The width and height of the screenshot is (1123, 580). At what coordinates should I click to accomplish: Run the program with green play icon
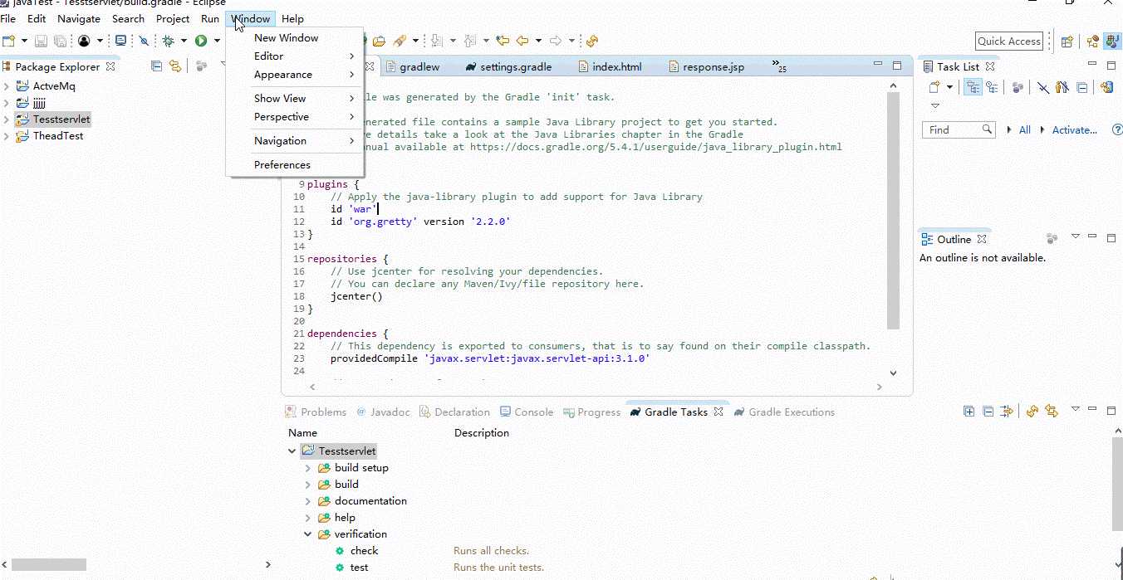pyautogui.click(x=201, y=41)
